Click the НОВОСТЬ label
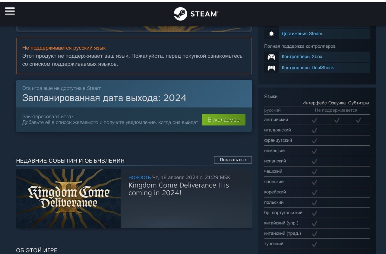 point(139,177)
